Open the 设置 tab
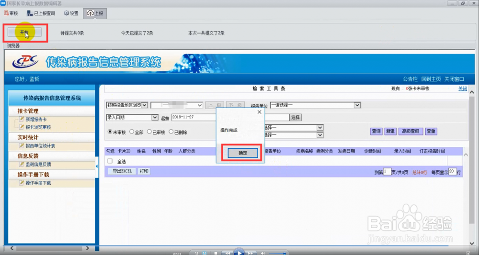This screenshot has width=479, height=255. tap(71, 13)
